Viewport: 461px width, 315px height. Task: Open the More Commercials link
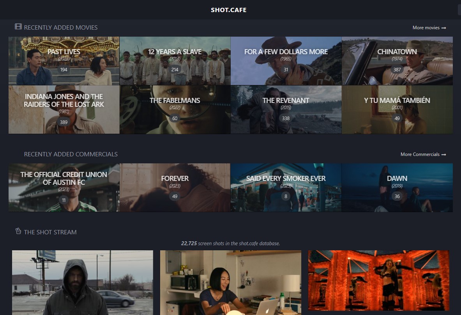point(423,154)
